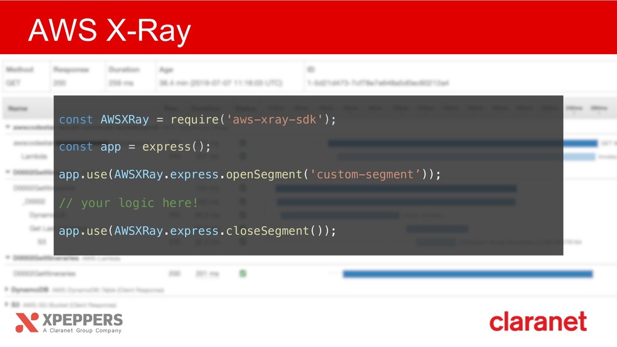
Task: Click the blurred 'Method' column header
Action: (20, 70)
